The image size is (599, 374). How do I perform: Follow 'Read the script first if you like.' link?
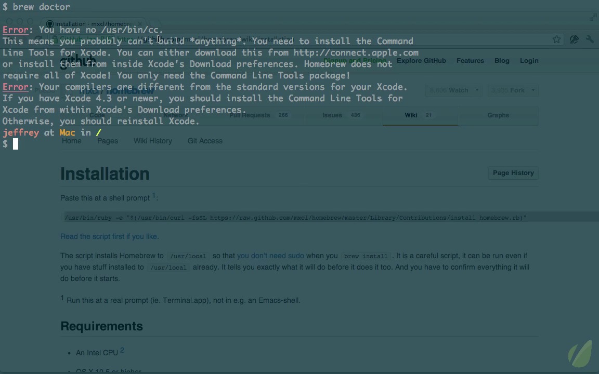[110, 237]
